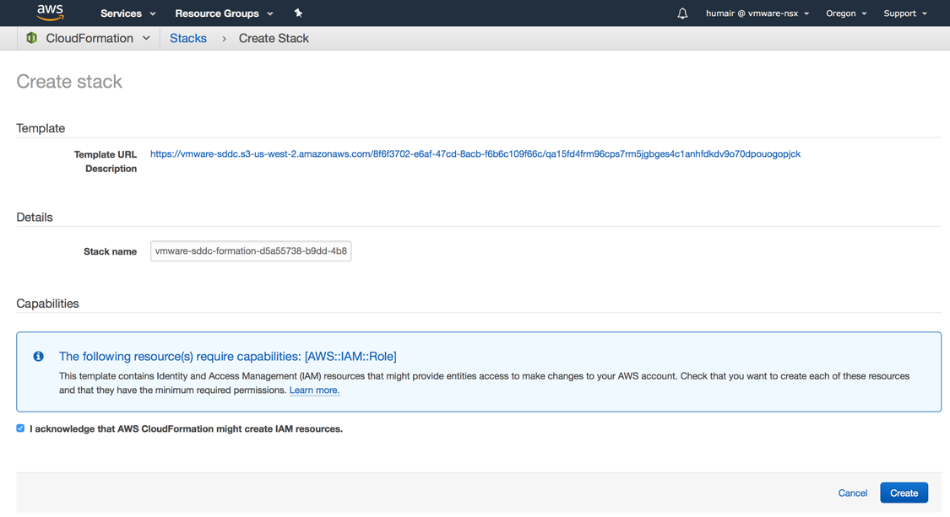This screenshot has width=950, height=517.
Task: Open the Services menu
Action: (128, 13)
